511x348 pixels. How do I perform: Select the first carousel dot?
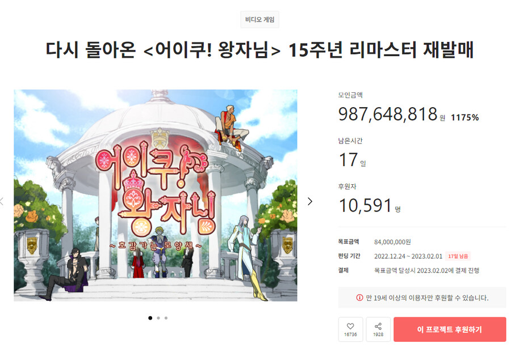150,318
